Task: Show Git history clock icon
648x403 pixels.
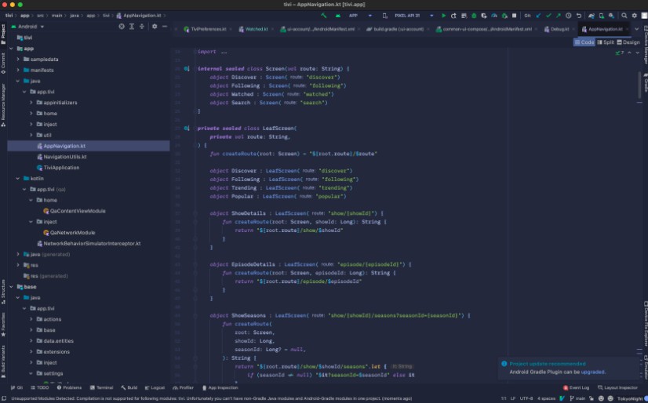Action: (568, 16)
